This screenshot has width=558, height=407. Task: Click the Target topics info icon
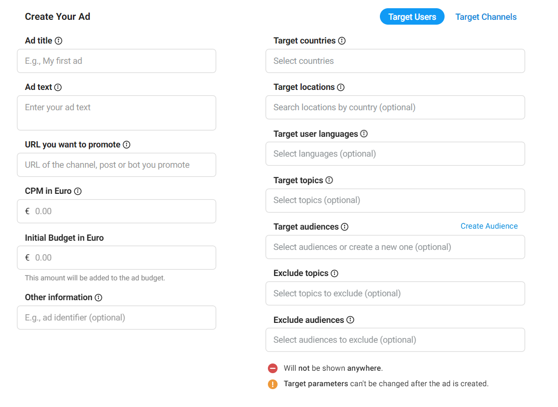pyautogui.click(x=330, y=180)
